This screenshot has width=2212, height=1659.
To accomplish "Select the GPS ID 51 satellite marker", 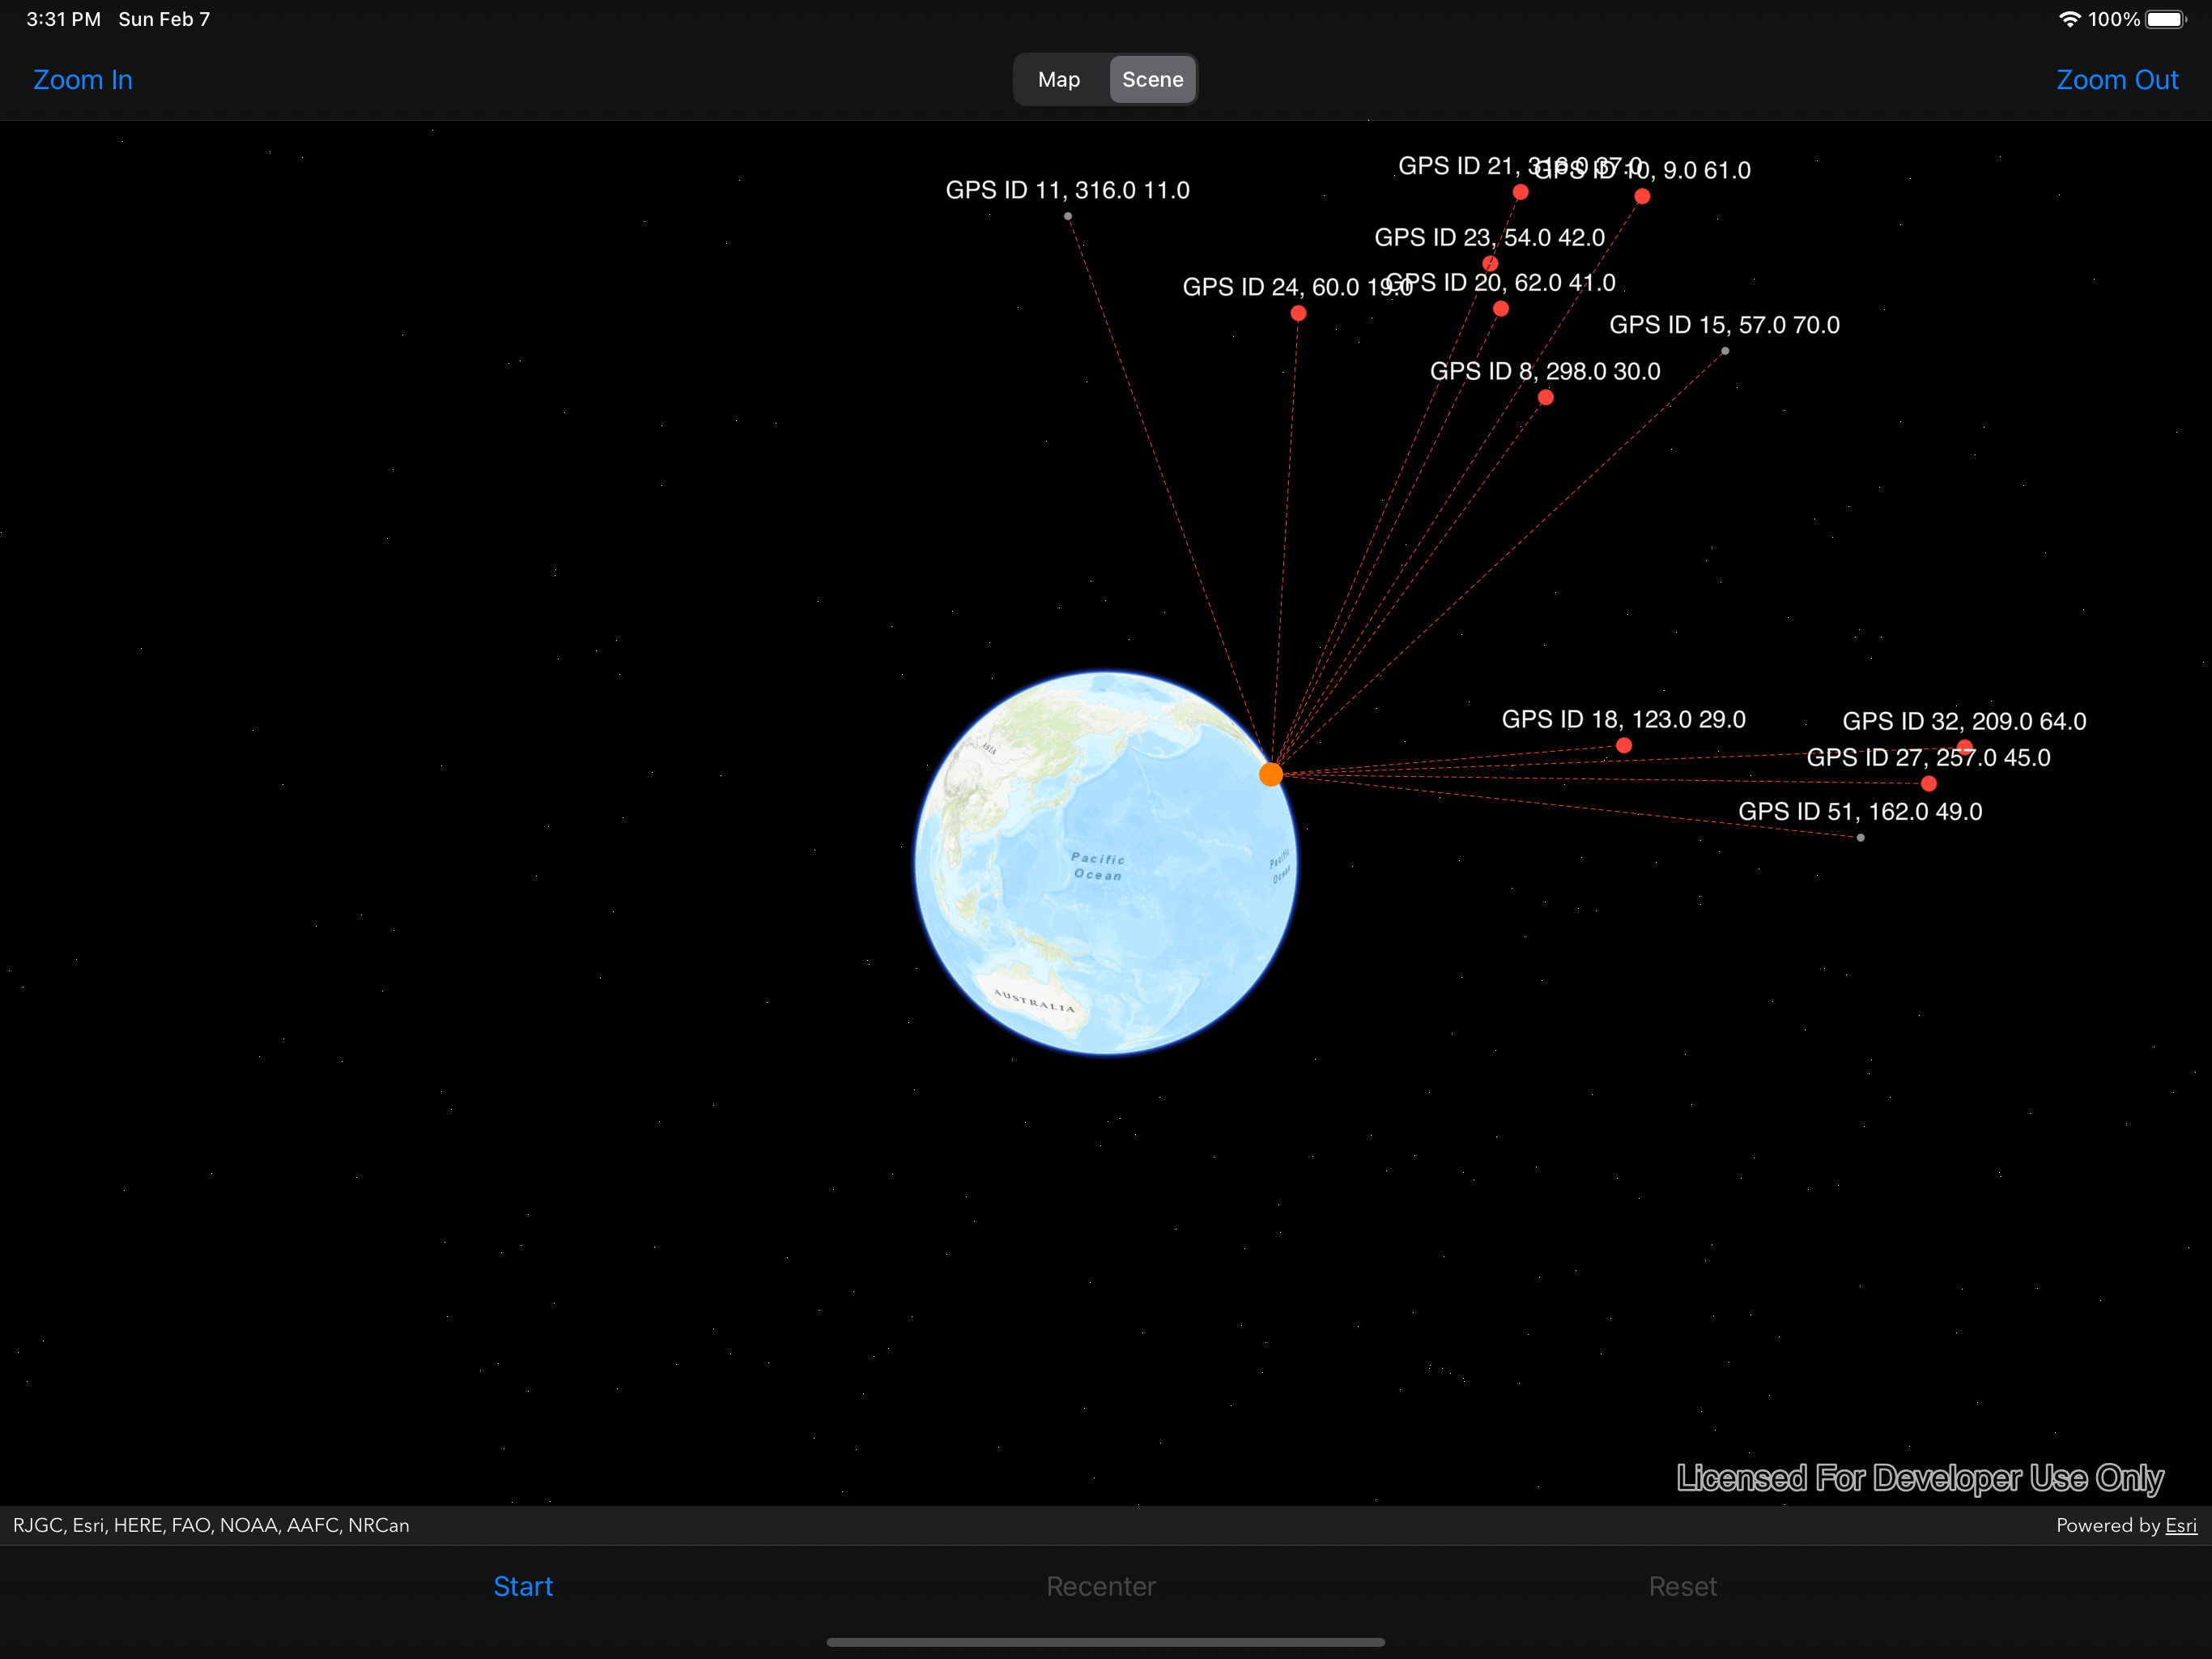I will tap(1861, 838).
